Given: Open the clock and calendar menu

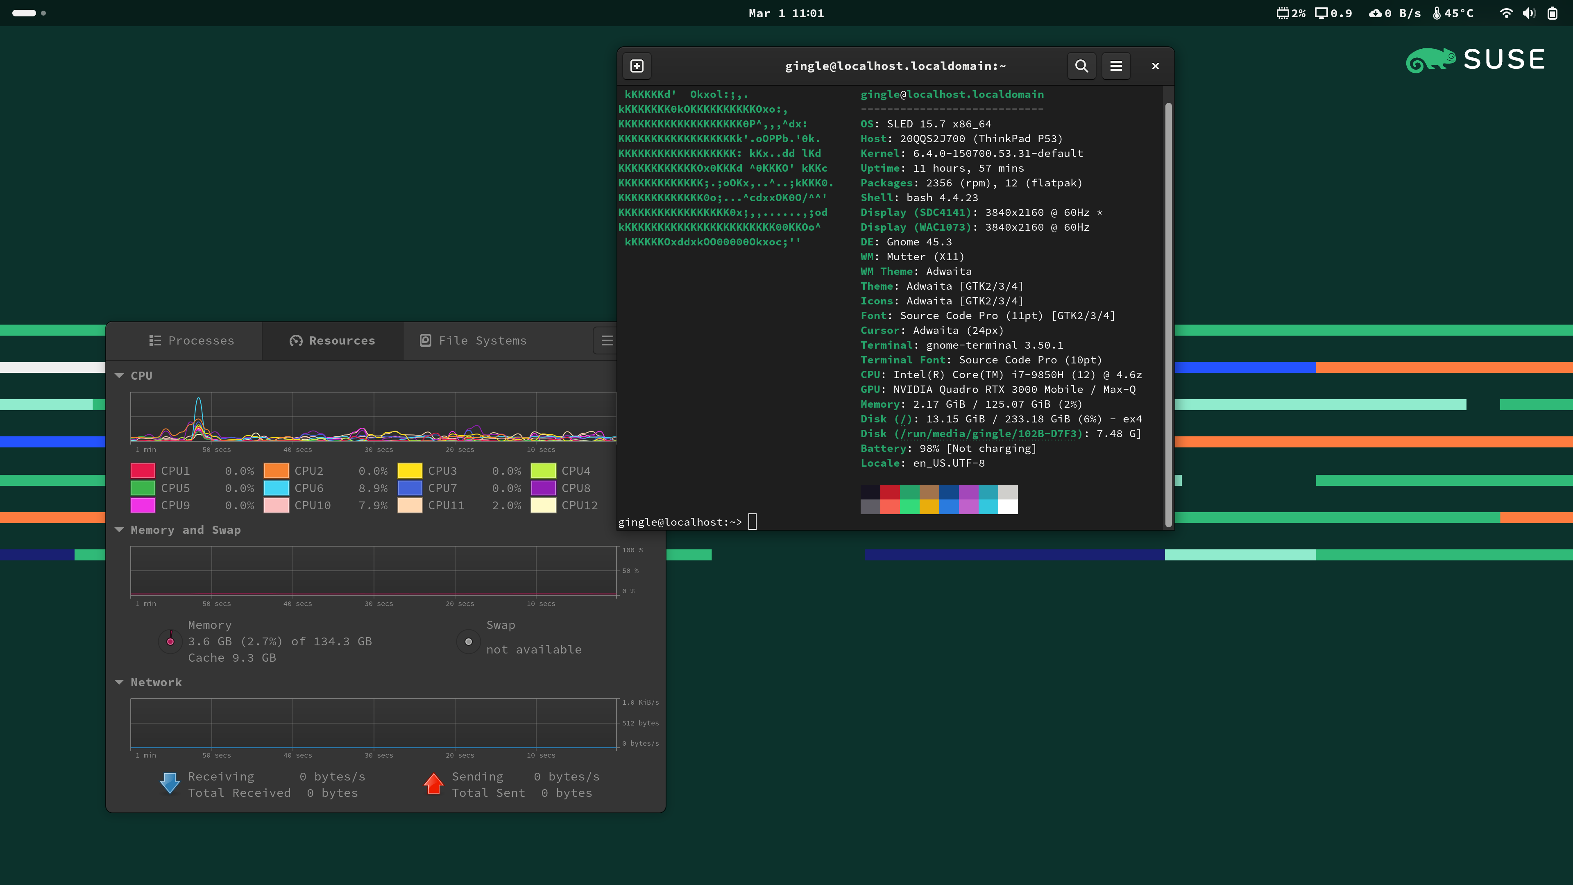Looking at the screenshot, I should click(x=786, y=14).
